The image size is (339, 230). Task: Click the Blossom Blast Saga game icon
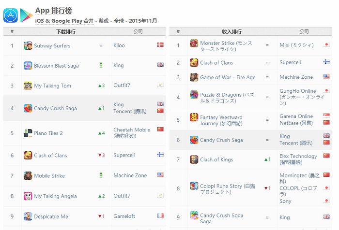pyautogui.click(x=28, y=66)
